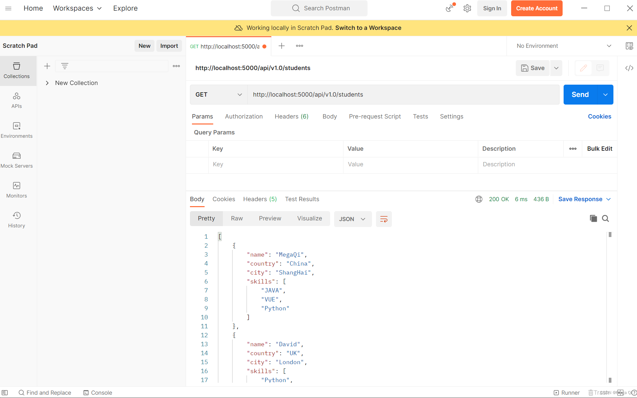Open the Workspaces dropdown
This screenshot has width=637, height=398.
coord(77,8)
